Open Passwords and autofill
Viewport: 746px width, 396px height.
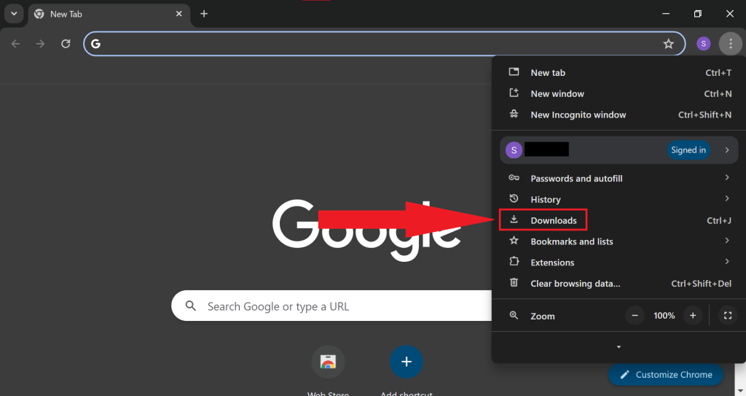619,179
